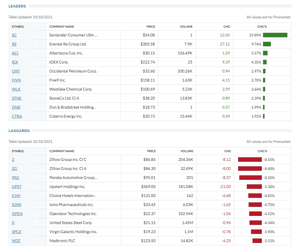Screen dimensions: 297x249
Task: Click COMPANY NAME header in Leaders table
Action: click(62, 27)
